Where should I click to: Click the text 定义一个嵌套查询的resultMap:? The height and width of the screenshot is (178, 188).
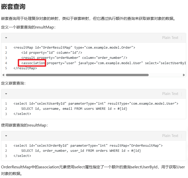(28, 27)
